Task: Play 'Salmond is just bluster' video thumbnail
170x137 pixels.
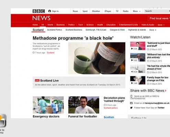Action: pyautogui.click(x=138, y=46)
